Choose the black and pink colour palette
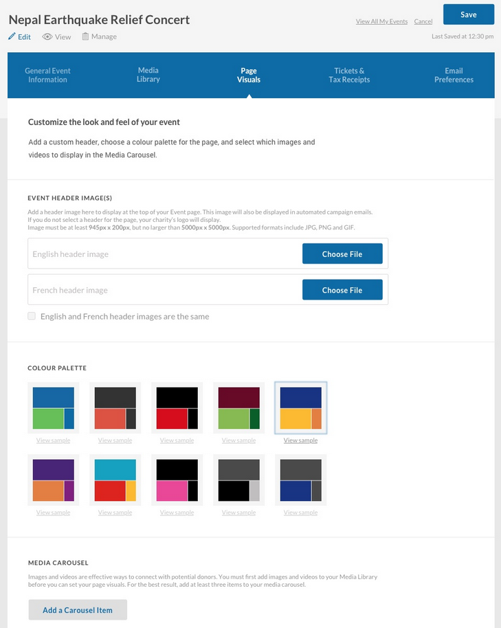The height and width of the screenshot is (628, 501). click(177, 480)
